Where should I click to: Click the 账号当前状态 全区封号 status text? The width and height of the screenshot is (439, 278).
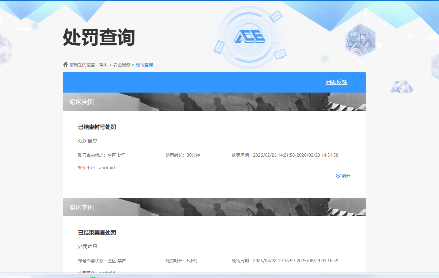[103, 155]
